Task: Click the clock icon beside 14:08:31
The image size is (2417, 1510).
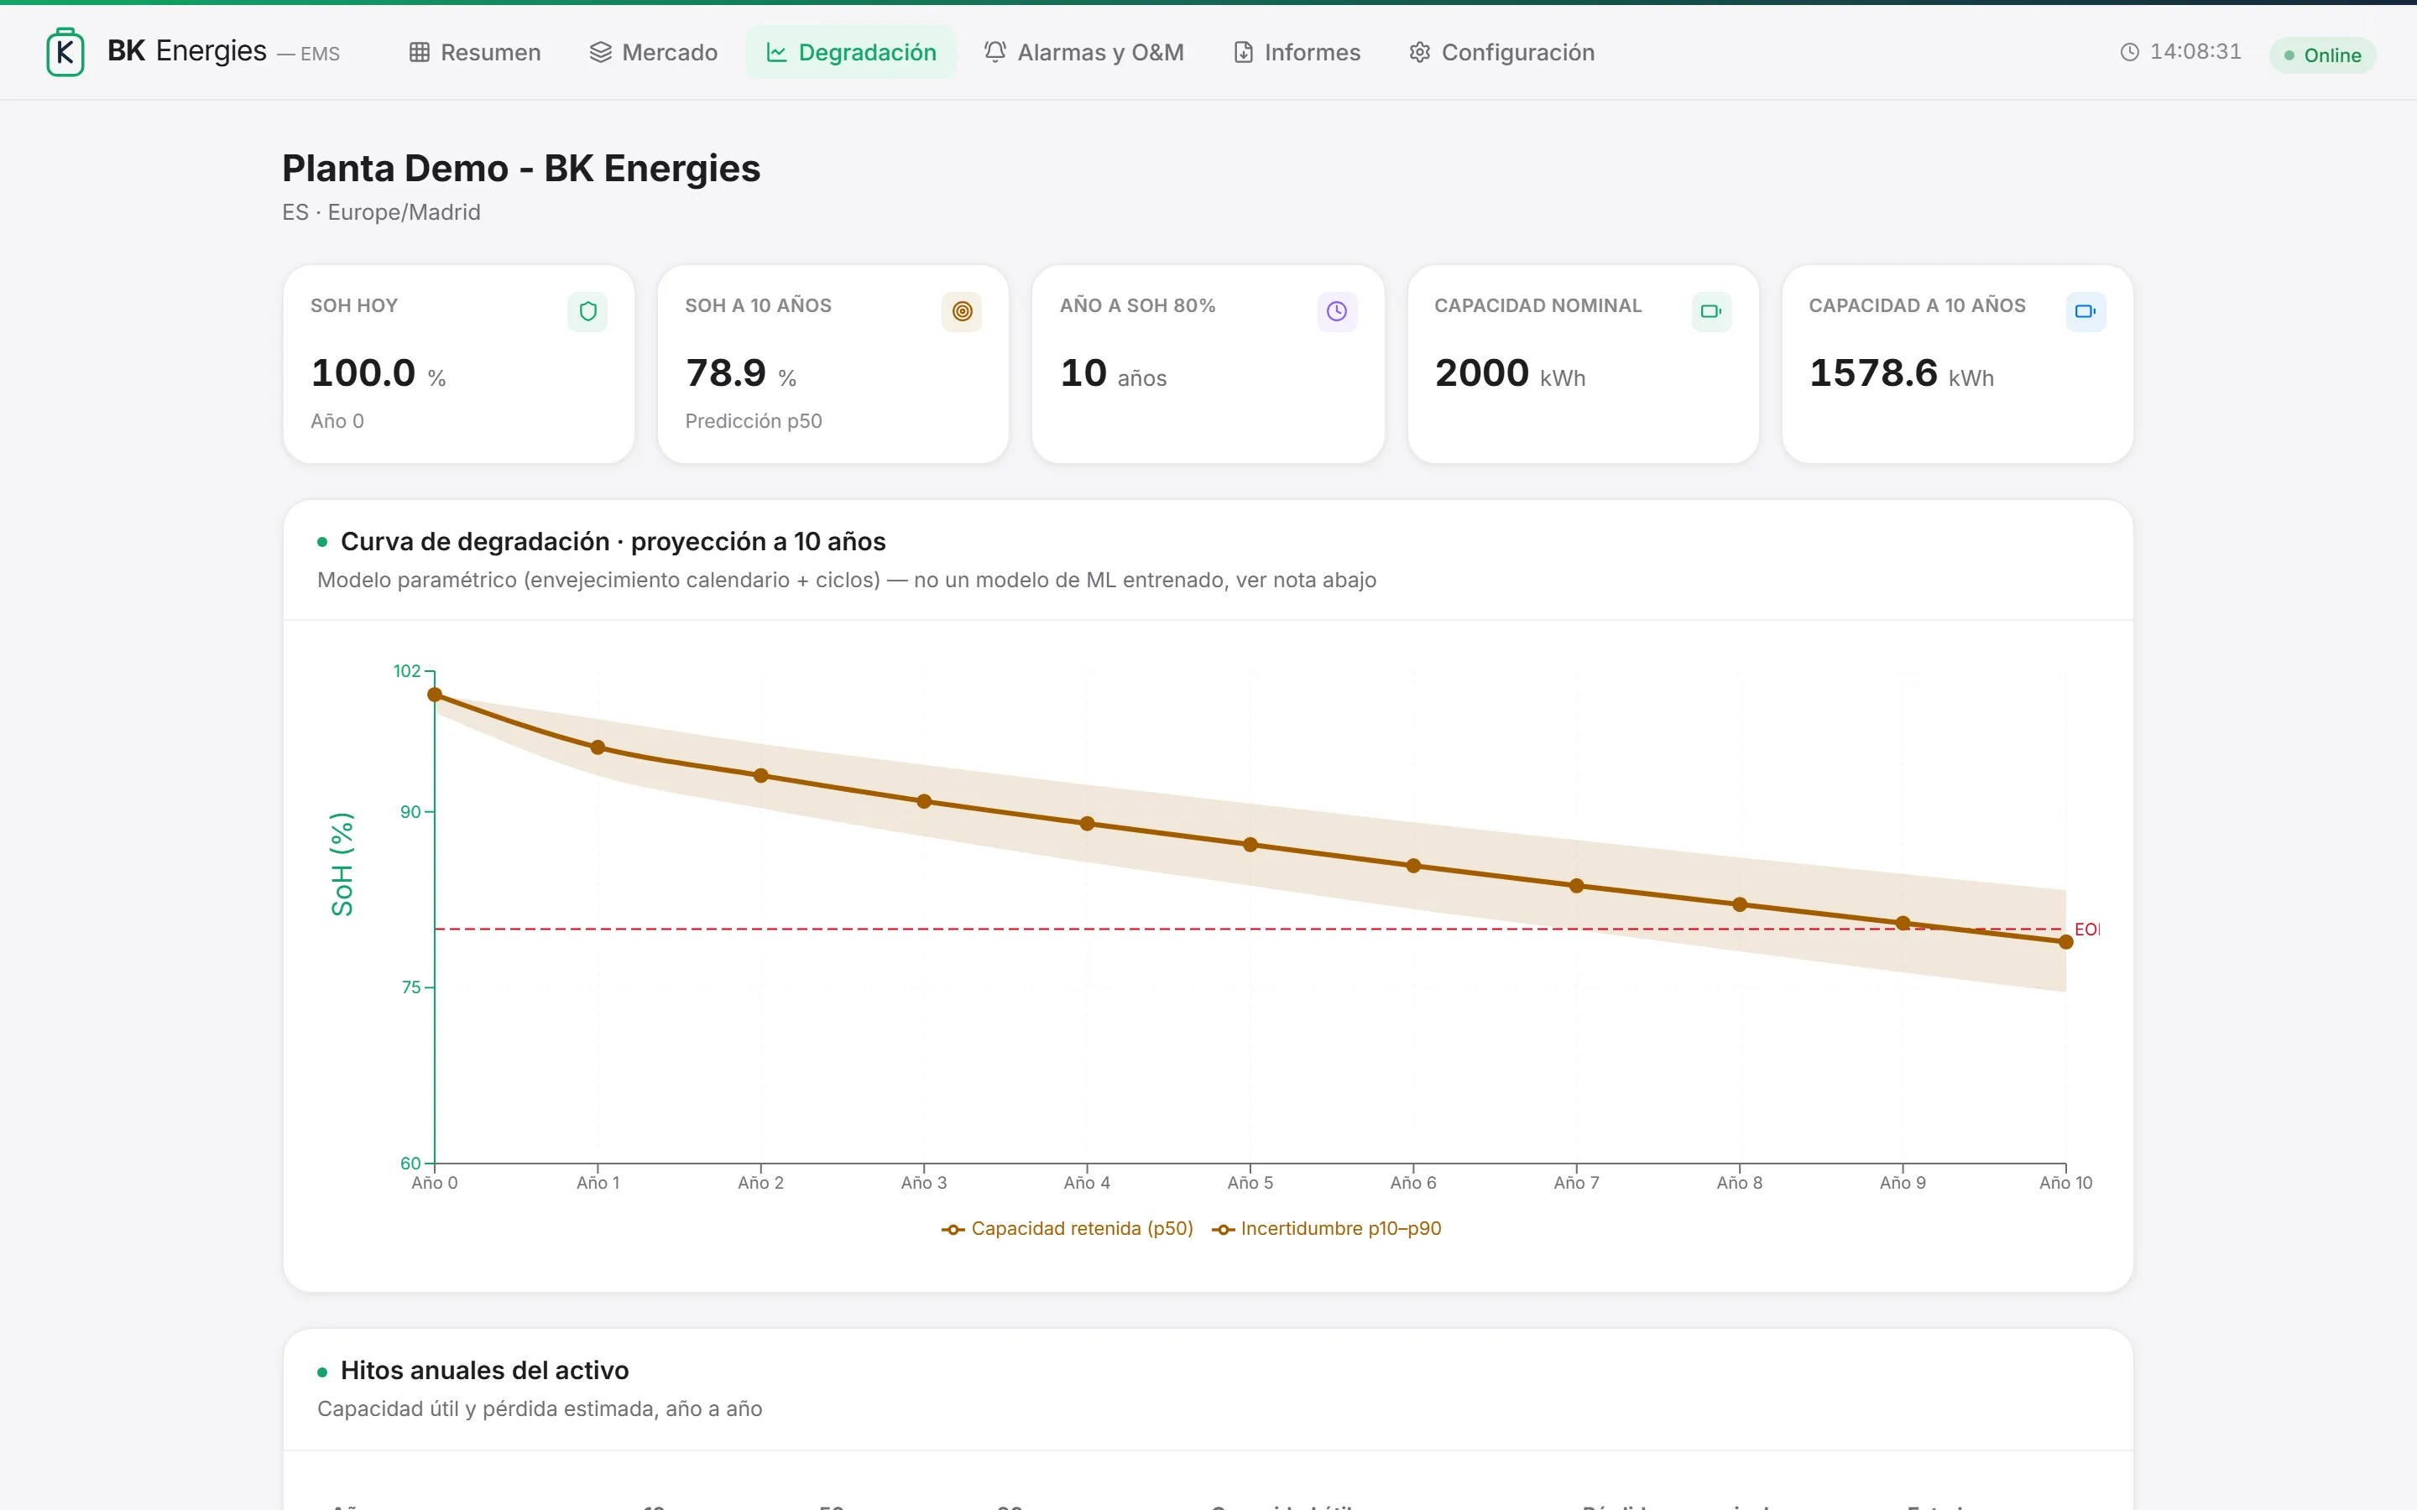Action: (2129, 52)
